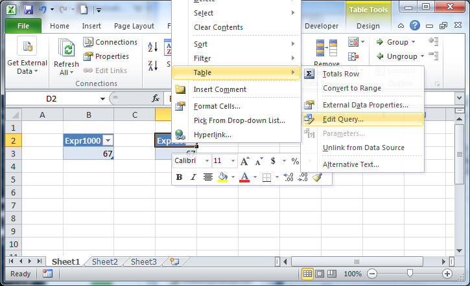Image resolution: width=470 pixels, height=286 pixels.
Task: Open Fill Color dropdown arrow
Action: click(x=233, y=177)
